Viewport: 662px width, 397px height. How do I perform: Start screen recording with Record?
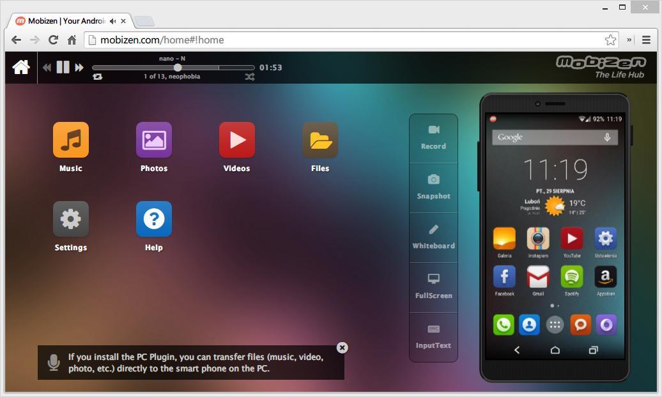[433, 138]
